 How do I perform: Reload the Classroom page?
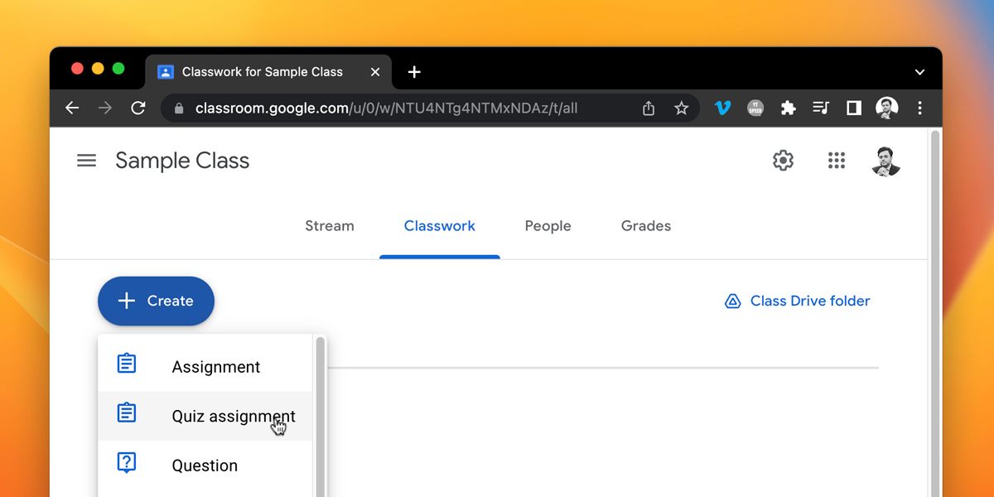point(138,108)
